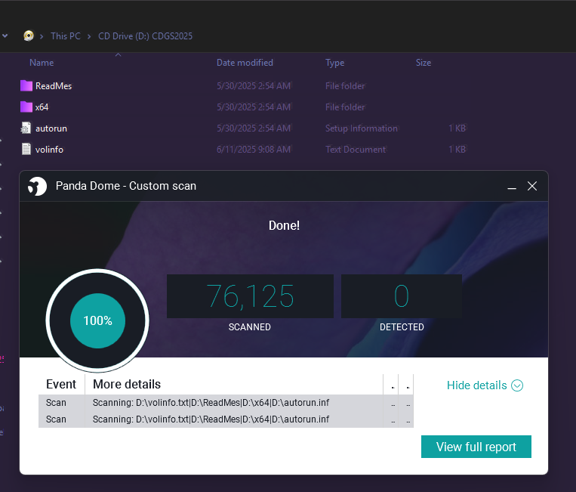Open the ReadMes folder icon

tap(26, 85)
